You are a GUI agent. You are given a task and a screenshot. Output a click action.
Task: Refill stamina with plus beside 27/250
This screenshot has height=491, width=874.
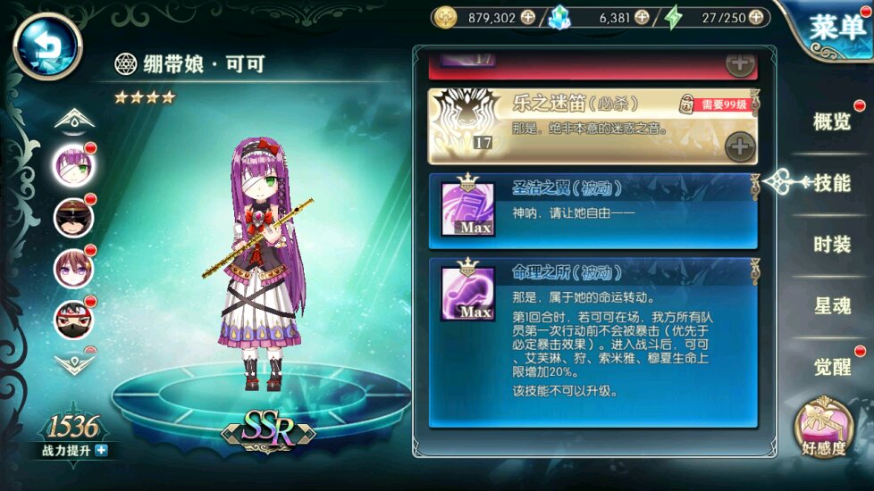coord(756,17)
